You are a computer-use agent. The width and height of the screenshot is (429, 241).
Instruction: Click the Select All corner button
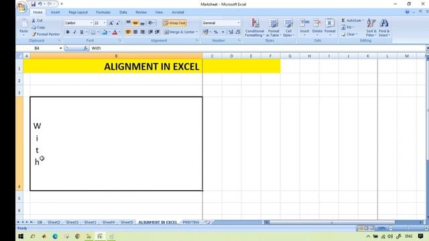19,56
